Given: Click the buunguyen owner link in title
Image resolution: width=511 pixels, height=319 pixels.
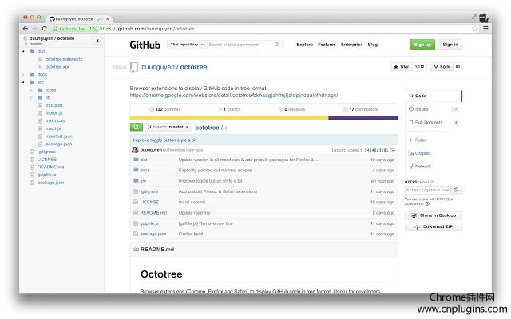Looking at the screenshot, I should 158,67.
